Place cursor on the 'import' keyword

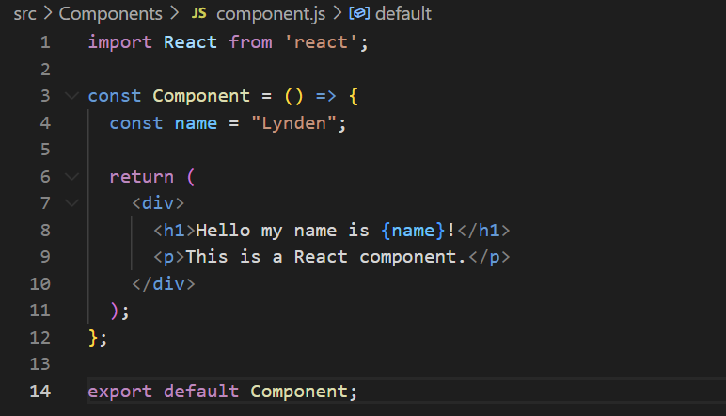[120, 42]
